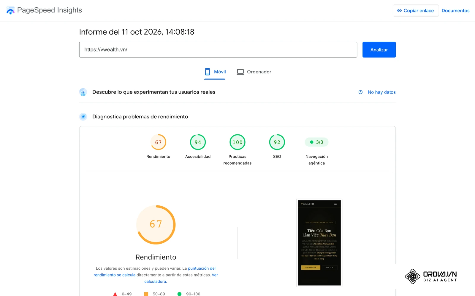Open the puntuación del rendimiento se calcula link
The width and height of the screenshot is (475, 296).
click(x=155, y=272)
